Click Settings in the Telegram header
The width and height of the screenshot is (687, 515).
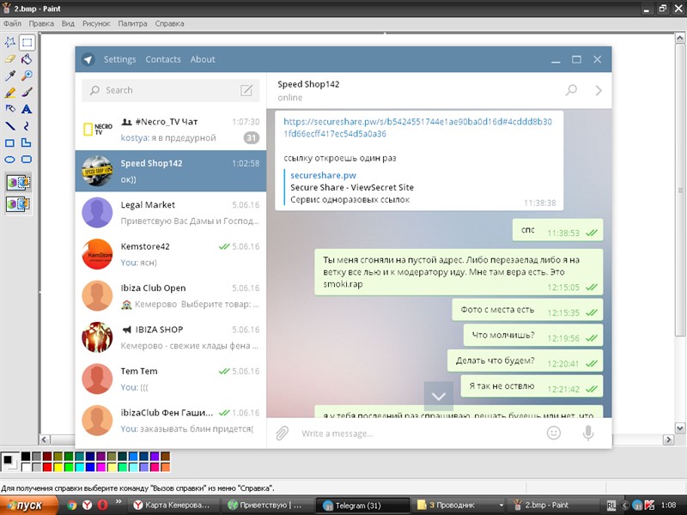[119, 59]
